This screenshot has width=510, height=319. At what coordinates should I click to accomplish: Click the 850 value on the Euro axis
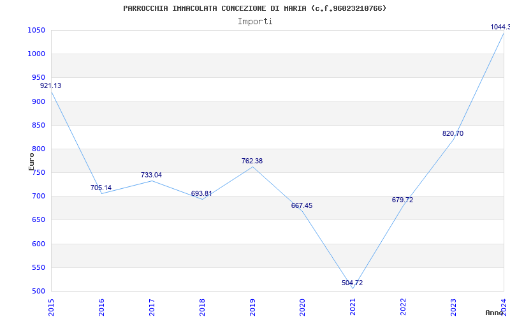38,125
